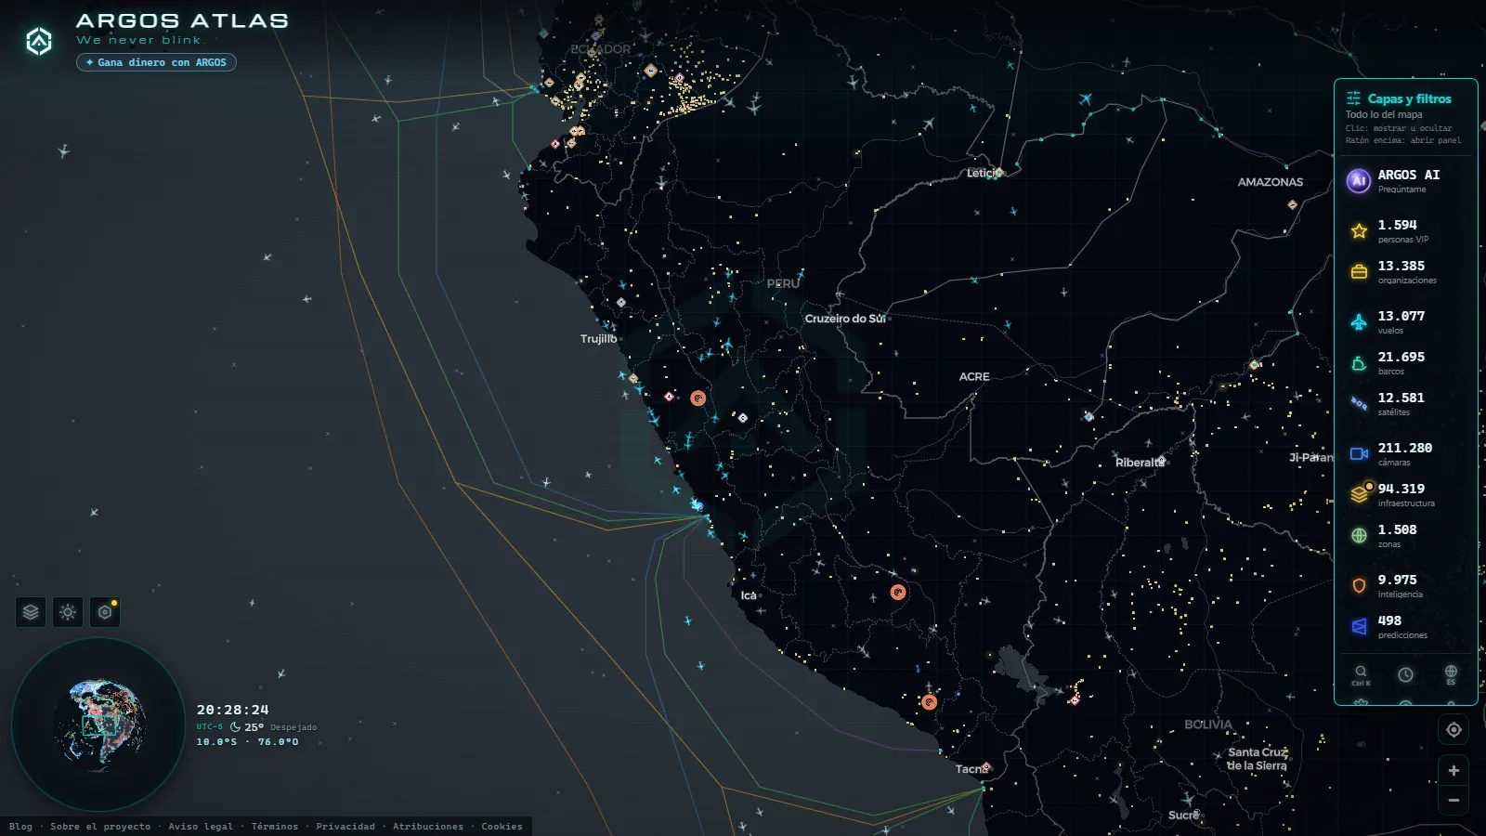The height and width of the screenshot is (836, 1486).
Task: Toggle the 'predicciones' layer icon
Action: (1360, 626)
